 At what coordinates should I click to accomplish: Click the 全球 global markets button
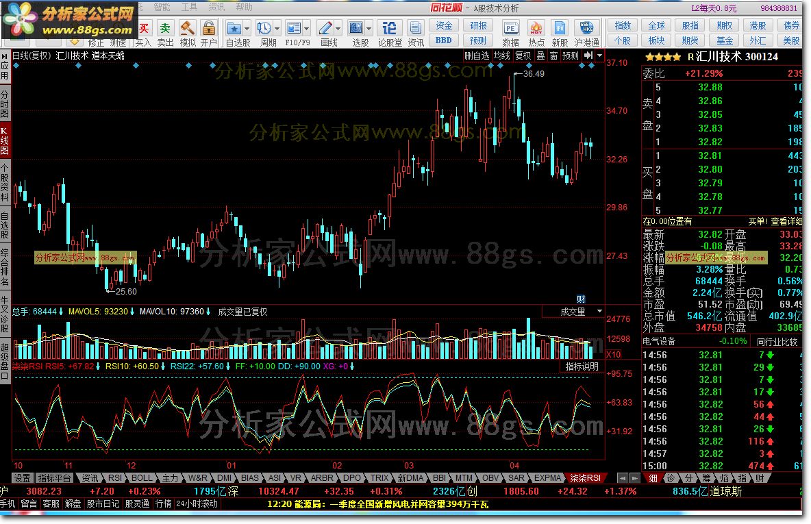coord(656,25)
